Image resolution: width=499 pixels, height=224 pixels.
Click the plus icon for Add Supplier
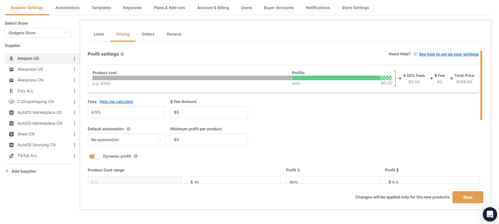(7, 171)
